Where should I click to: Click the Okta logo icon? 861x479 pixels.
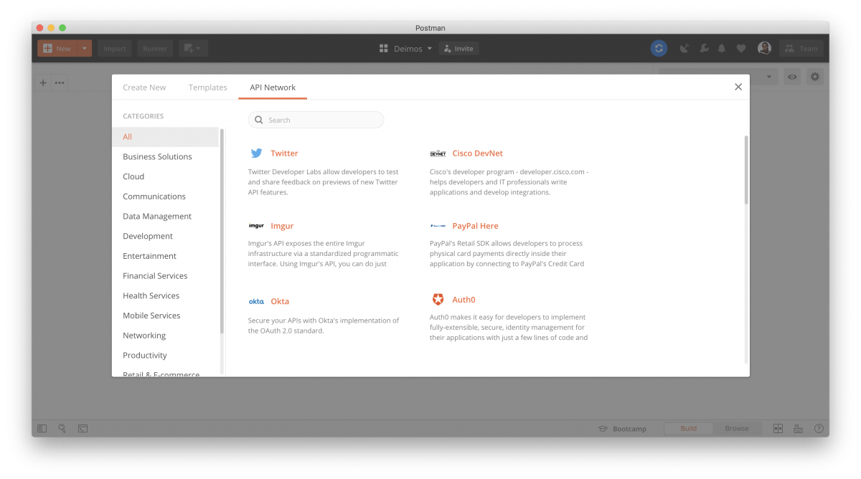256,301
